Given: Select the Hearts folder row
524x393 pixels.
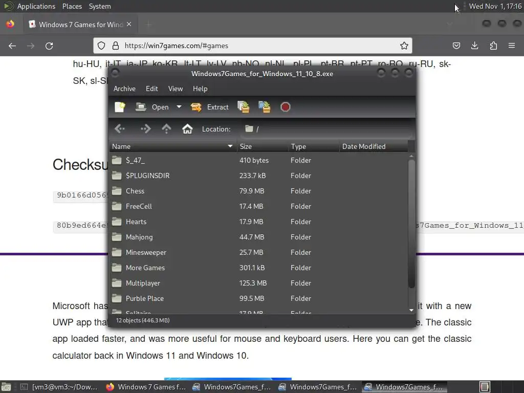Looking at the screenshot, I should coord(258,222).
